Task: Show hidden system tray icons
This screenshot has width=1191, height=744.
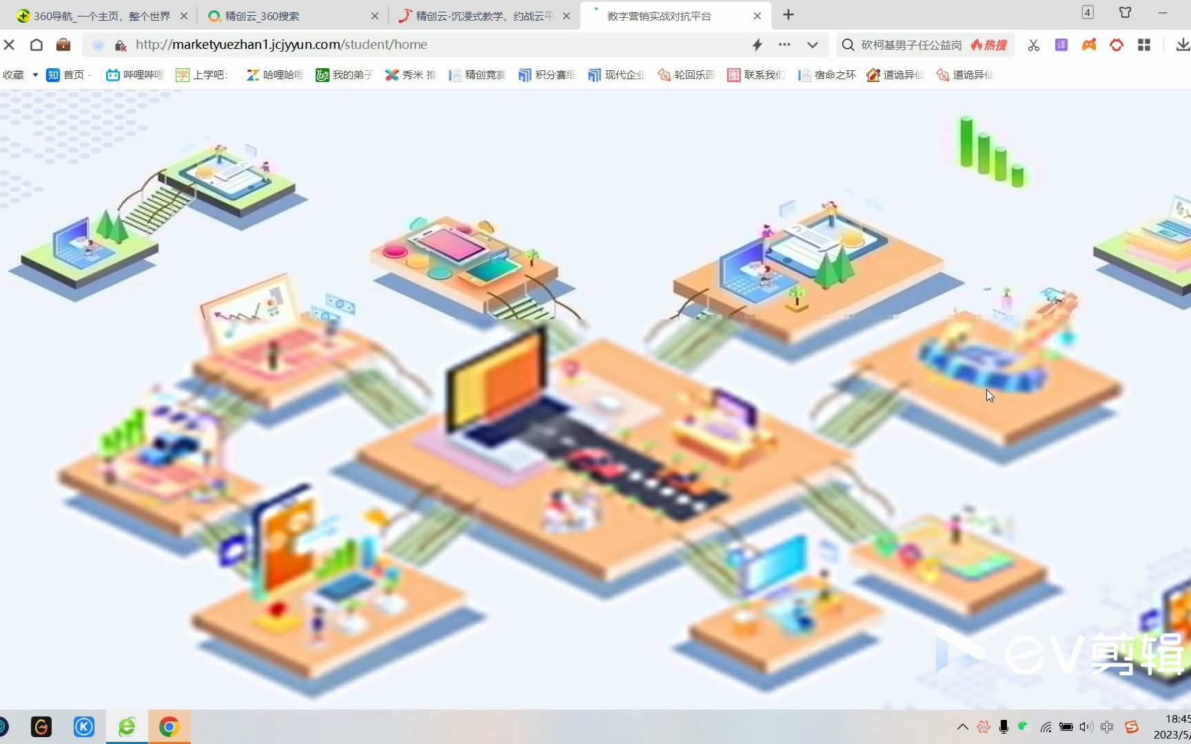Action: (x=963, y=727)
